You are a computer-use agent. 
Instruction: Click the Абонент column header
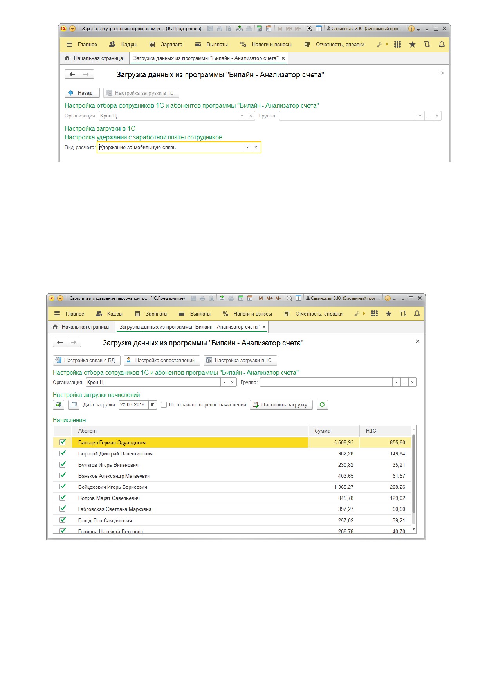point(190,431)
